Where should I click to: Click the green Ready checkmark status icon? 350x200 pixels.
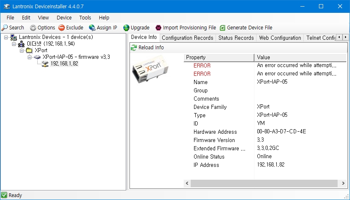[x=4, y=195]
